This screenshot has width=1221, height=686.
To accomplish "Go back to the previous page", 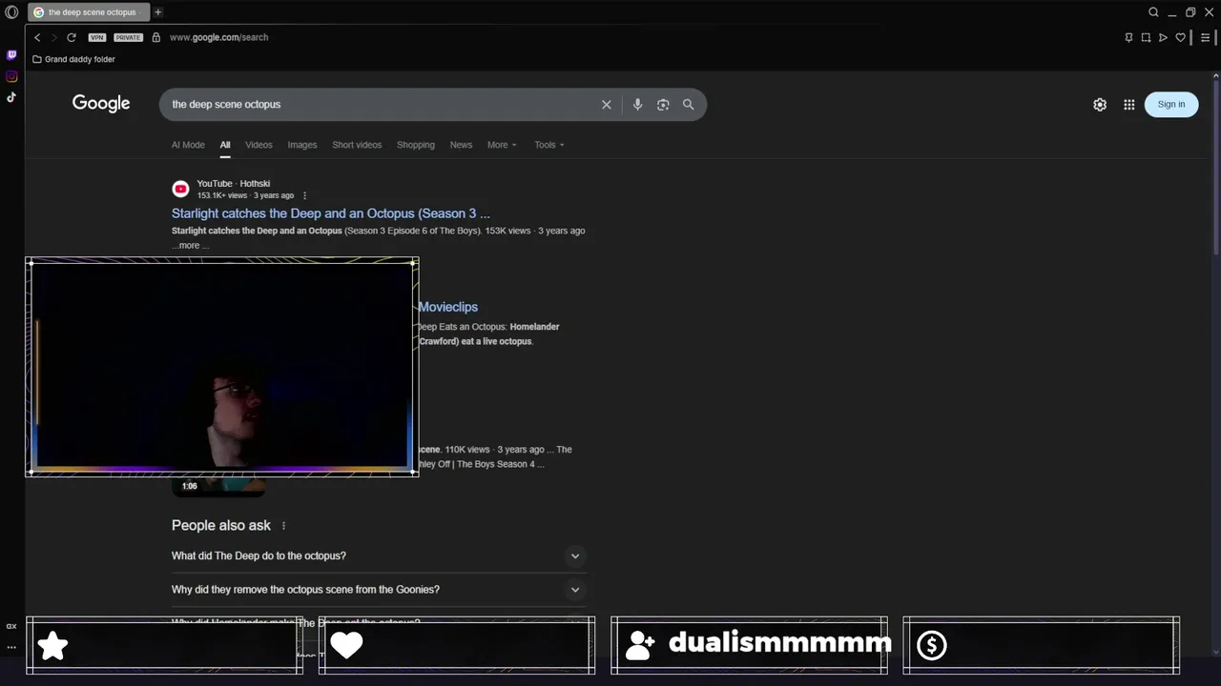I will pyautogui.click(x=37, y=37).
